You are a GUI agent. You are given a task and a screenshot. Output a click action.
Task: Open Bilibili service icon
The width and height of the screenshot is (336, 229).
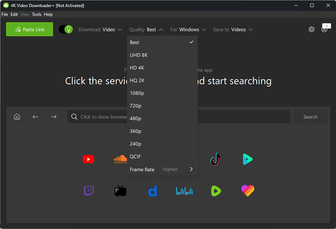184,191
